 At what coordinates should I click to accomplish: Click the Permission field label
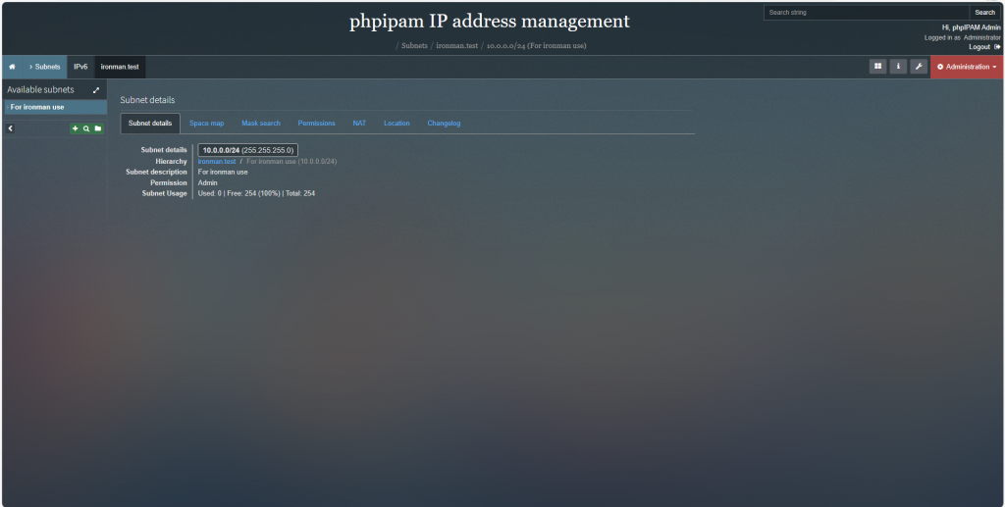pos(169,182)
